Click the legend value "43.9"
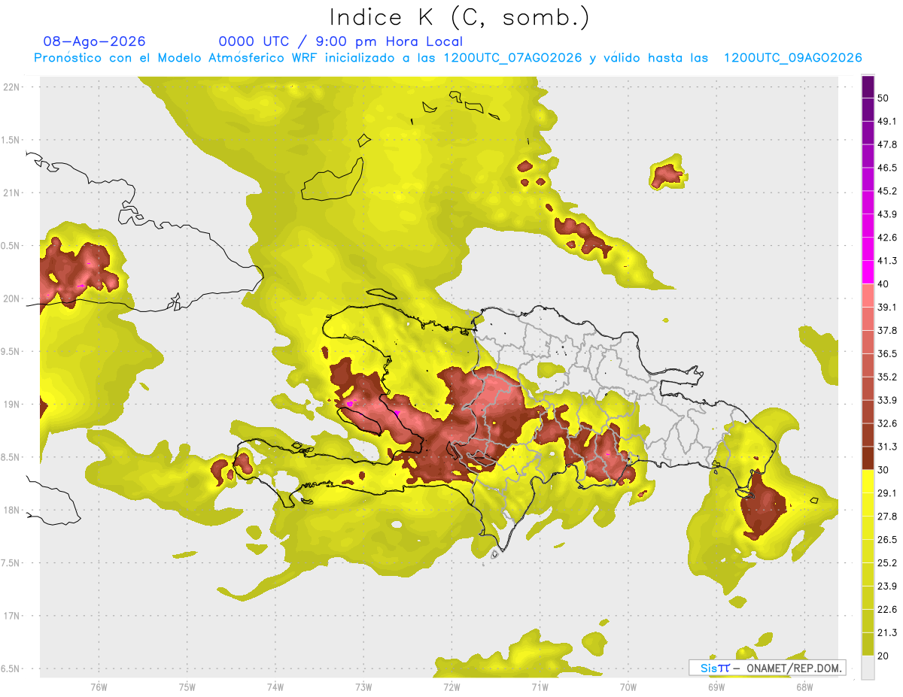This screenshot has width=903, height=697. click(x=886, y=214)
